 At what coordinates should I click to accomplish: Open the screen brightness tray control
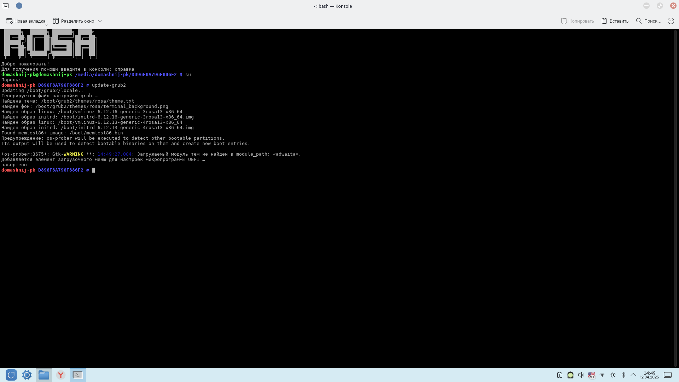[613, 375]
